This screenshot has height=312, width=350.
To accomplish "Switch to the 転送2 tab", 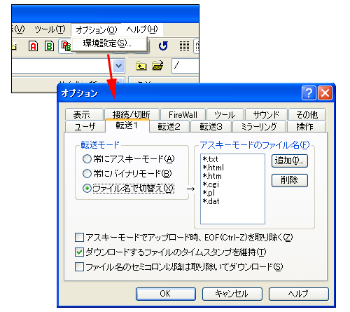I will pyautogui.click(x=169, y=126).
